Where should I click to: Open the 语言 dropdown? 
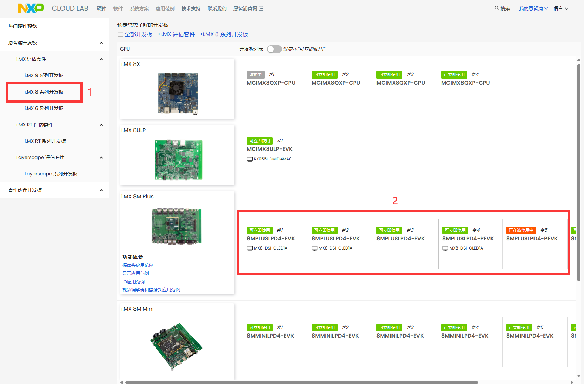point(561,9)
